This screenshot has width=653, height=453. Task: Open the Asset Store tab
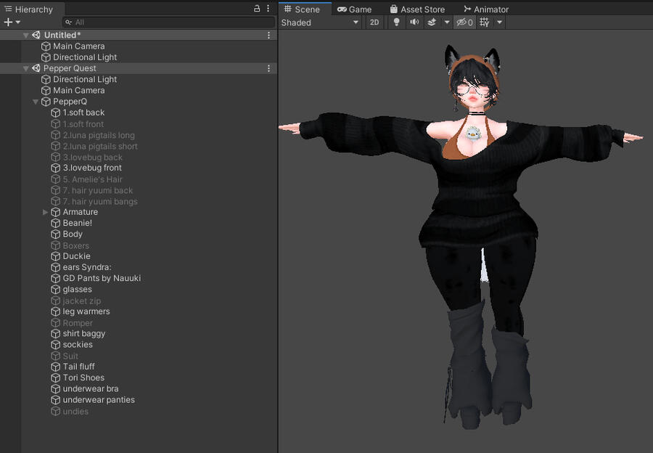click(417, 9)
